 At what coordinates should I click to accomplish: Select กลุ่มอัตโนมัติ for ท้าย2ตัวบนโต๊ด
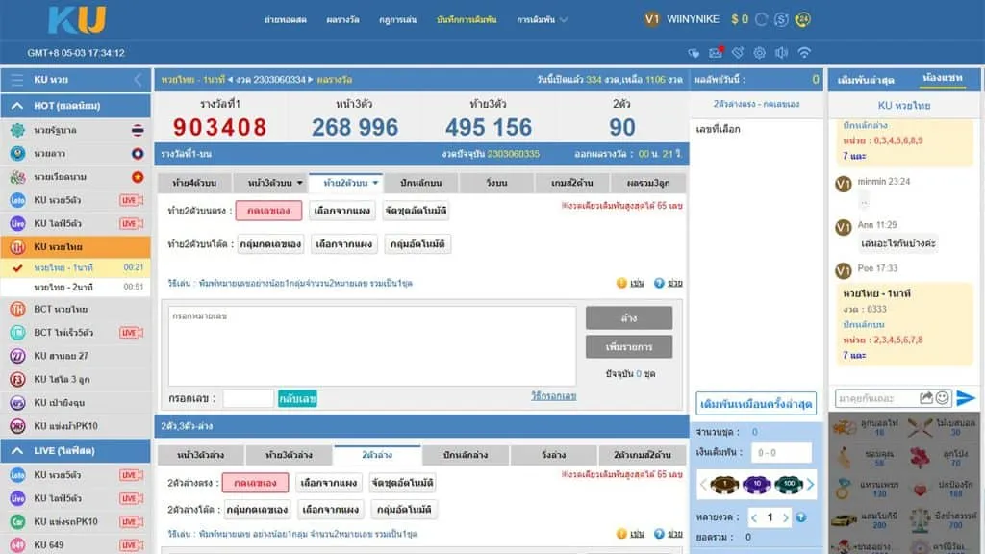click(x=417, y=243)
